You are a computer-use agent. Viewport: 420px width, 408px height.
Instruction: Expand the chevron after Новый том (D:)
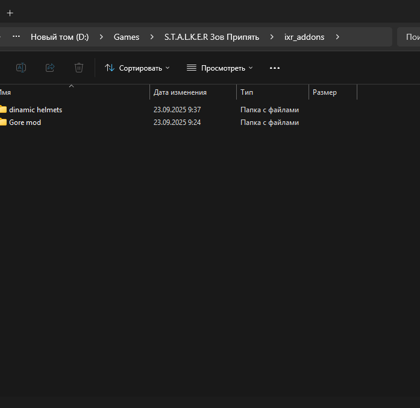[101, 37]
